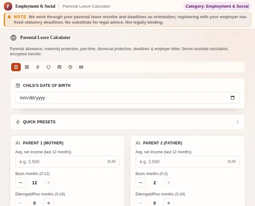The image size is (255, 206).
Task: Switch to the briefcase part-time tab
Action: coord(59,67)
